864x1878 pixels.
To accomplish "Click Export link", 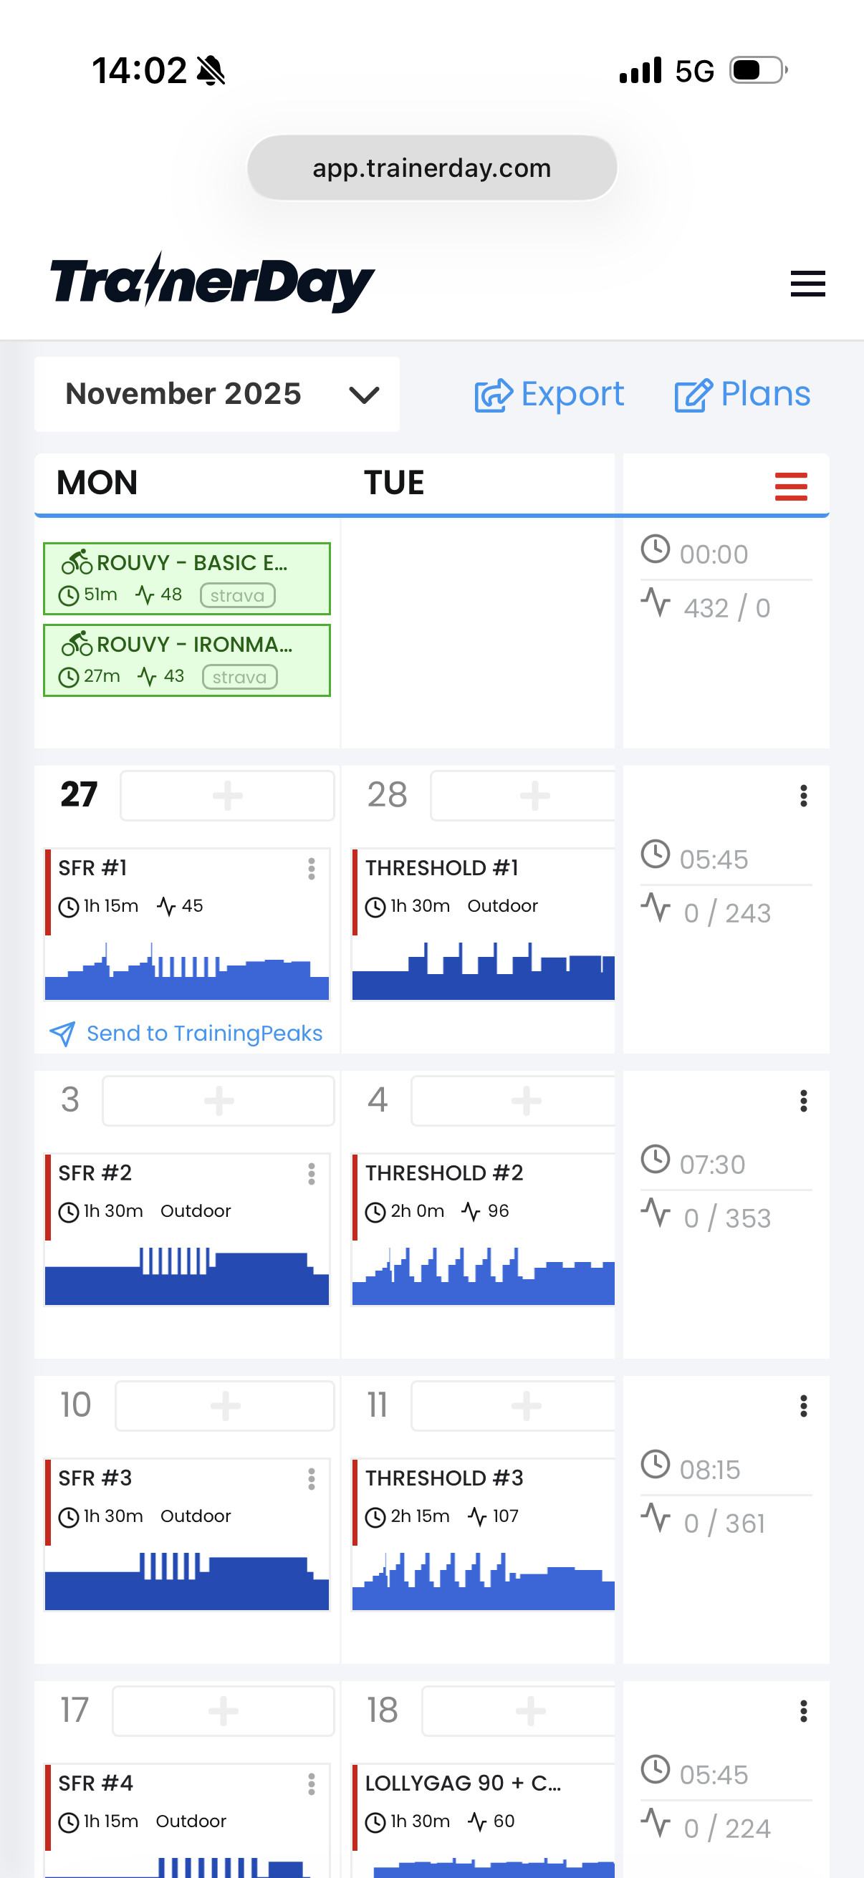I will [549, 395].
